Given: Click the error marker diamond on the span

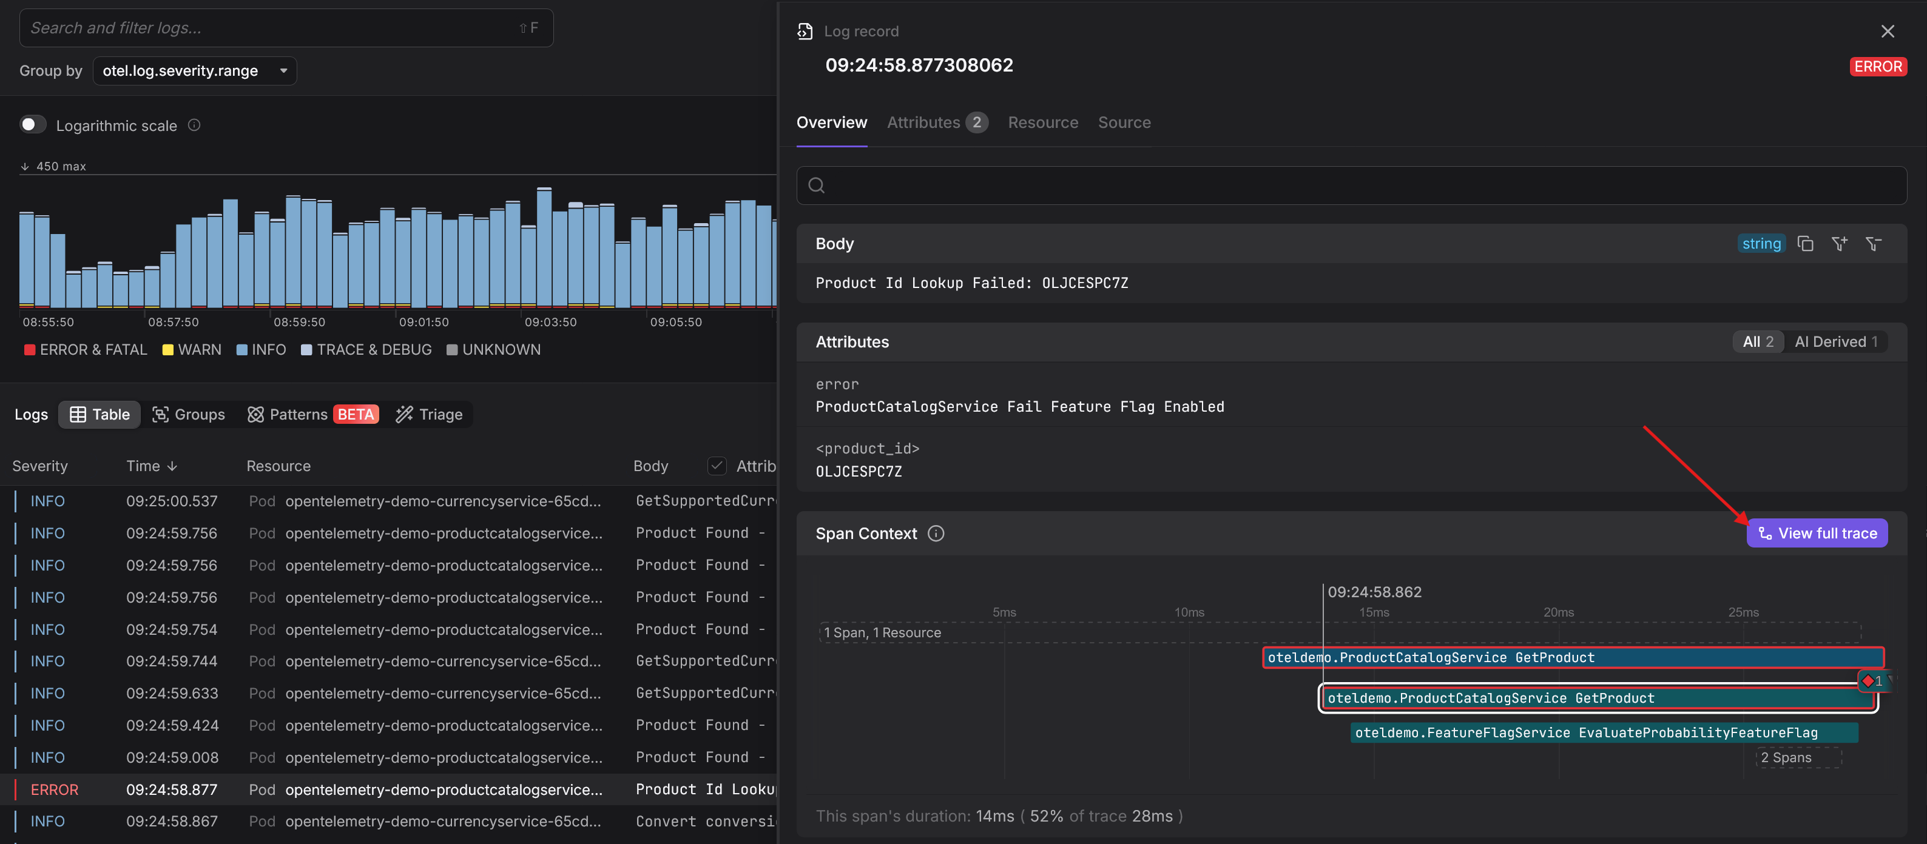Looking at the screenshot, I should (1868, 680).
